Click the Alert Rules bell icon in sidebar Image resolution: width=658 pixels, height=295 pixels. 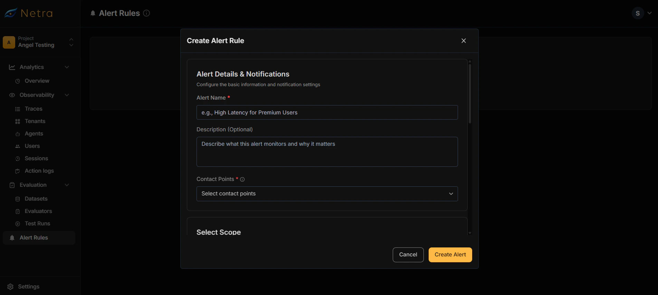12,238
